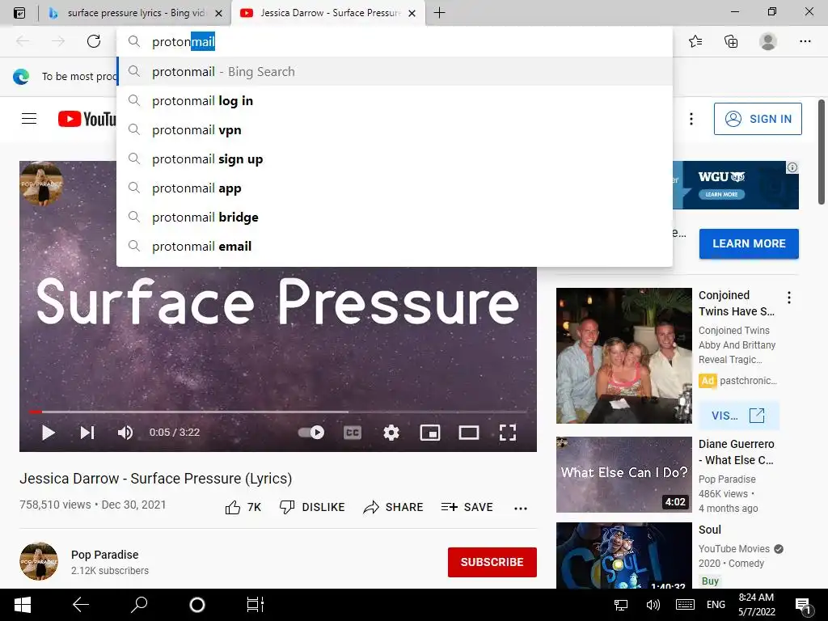Open Windows taskbar search
828x621 pixels.
point(139,605)
